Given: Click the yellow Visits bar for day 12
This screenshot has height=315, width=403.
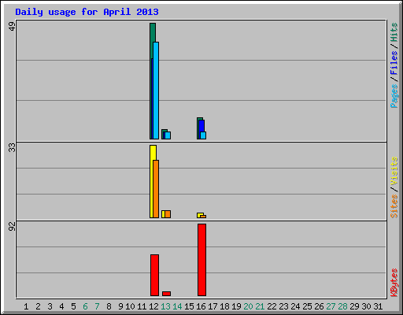Looking at the screenshot, I should [x=152, y=181].
